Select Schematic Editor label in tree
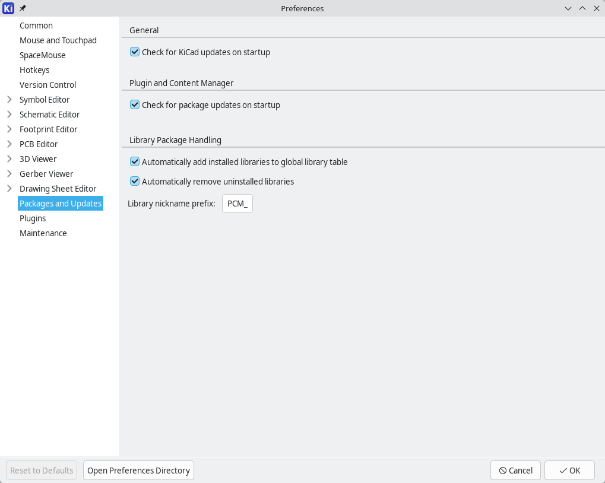The height and width of the screenshot is (483, 605). (49, 115)
